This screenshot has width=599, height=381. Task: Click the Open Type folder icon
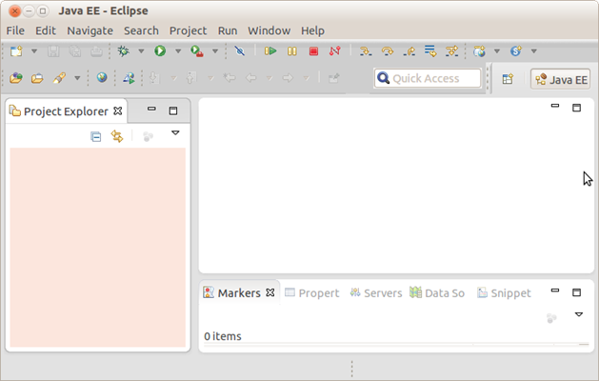click(16, 78)
